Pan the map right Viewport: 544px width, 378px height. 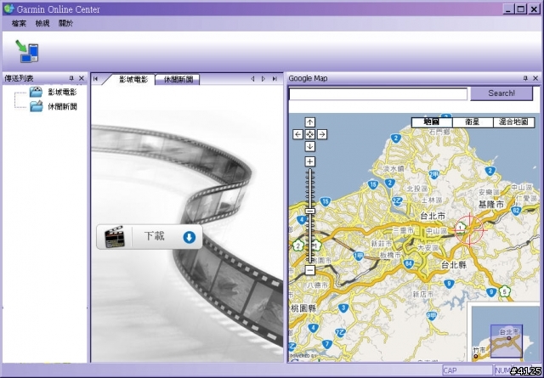322,134
